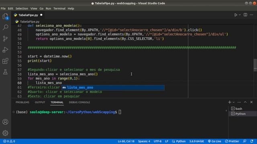
Task: Split the editor to the right
Action: pos(245,15)
